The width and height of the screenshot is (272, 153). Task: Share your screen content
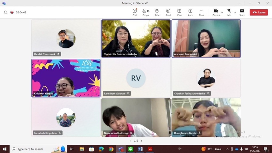(242, 12)
